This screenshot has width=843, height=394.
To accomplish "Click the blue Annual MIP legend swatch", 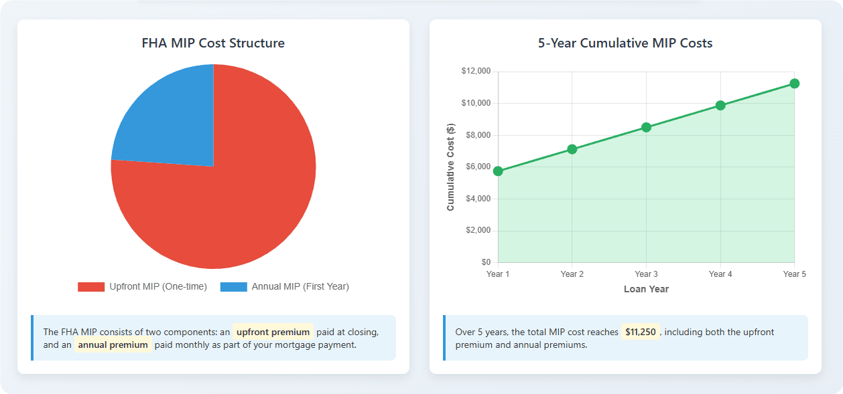I will pyautogui.click(x=233, y=287).
